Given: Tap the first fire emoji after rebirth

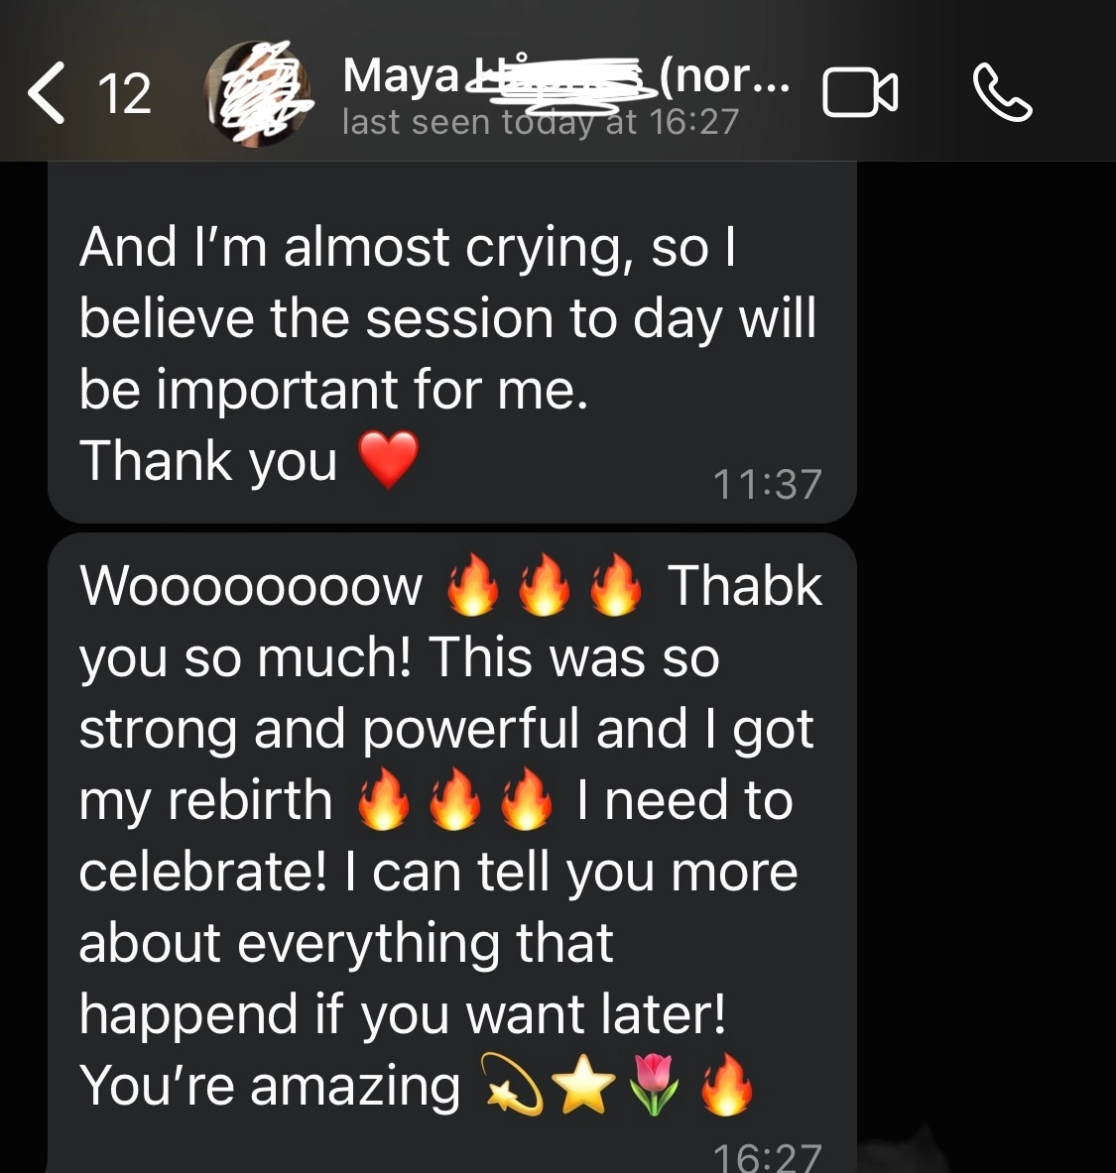Looking at the screenshot, I should coord(384,799).
